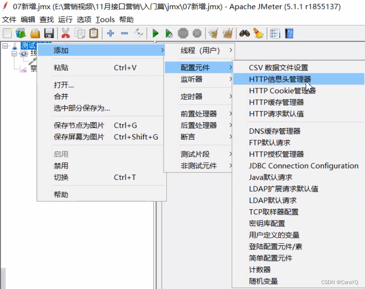Click the Cut scissors icon

[x=66, y=33]
